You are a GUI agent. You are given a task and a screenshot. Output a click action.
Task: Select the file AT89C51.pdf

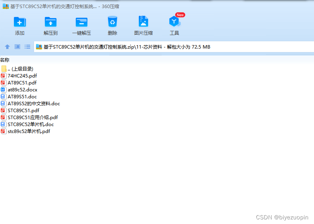(x=22, y=83)
